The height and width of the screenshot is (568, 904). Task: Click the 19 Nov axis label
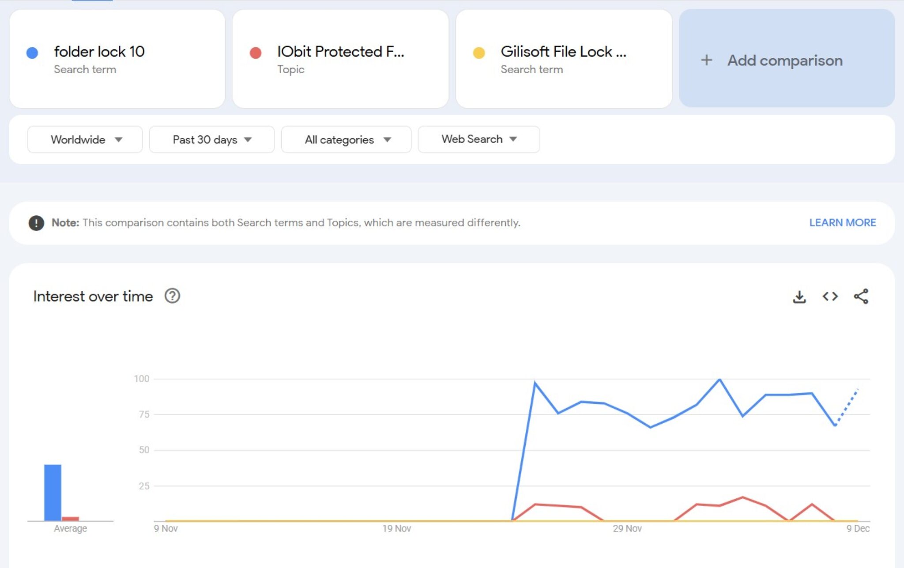point(396,529)
